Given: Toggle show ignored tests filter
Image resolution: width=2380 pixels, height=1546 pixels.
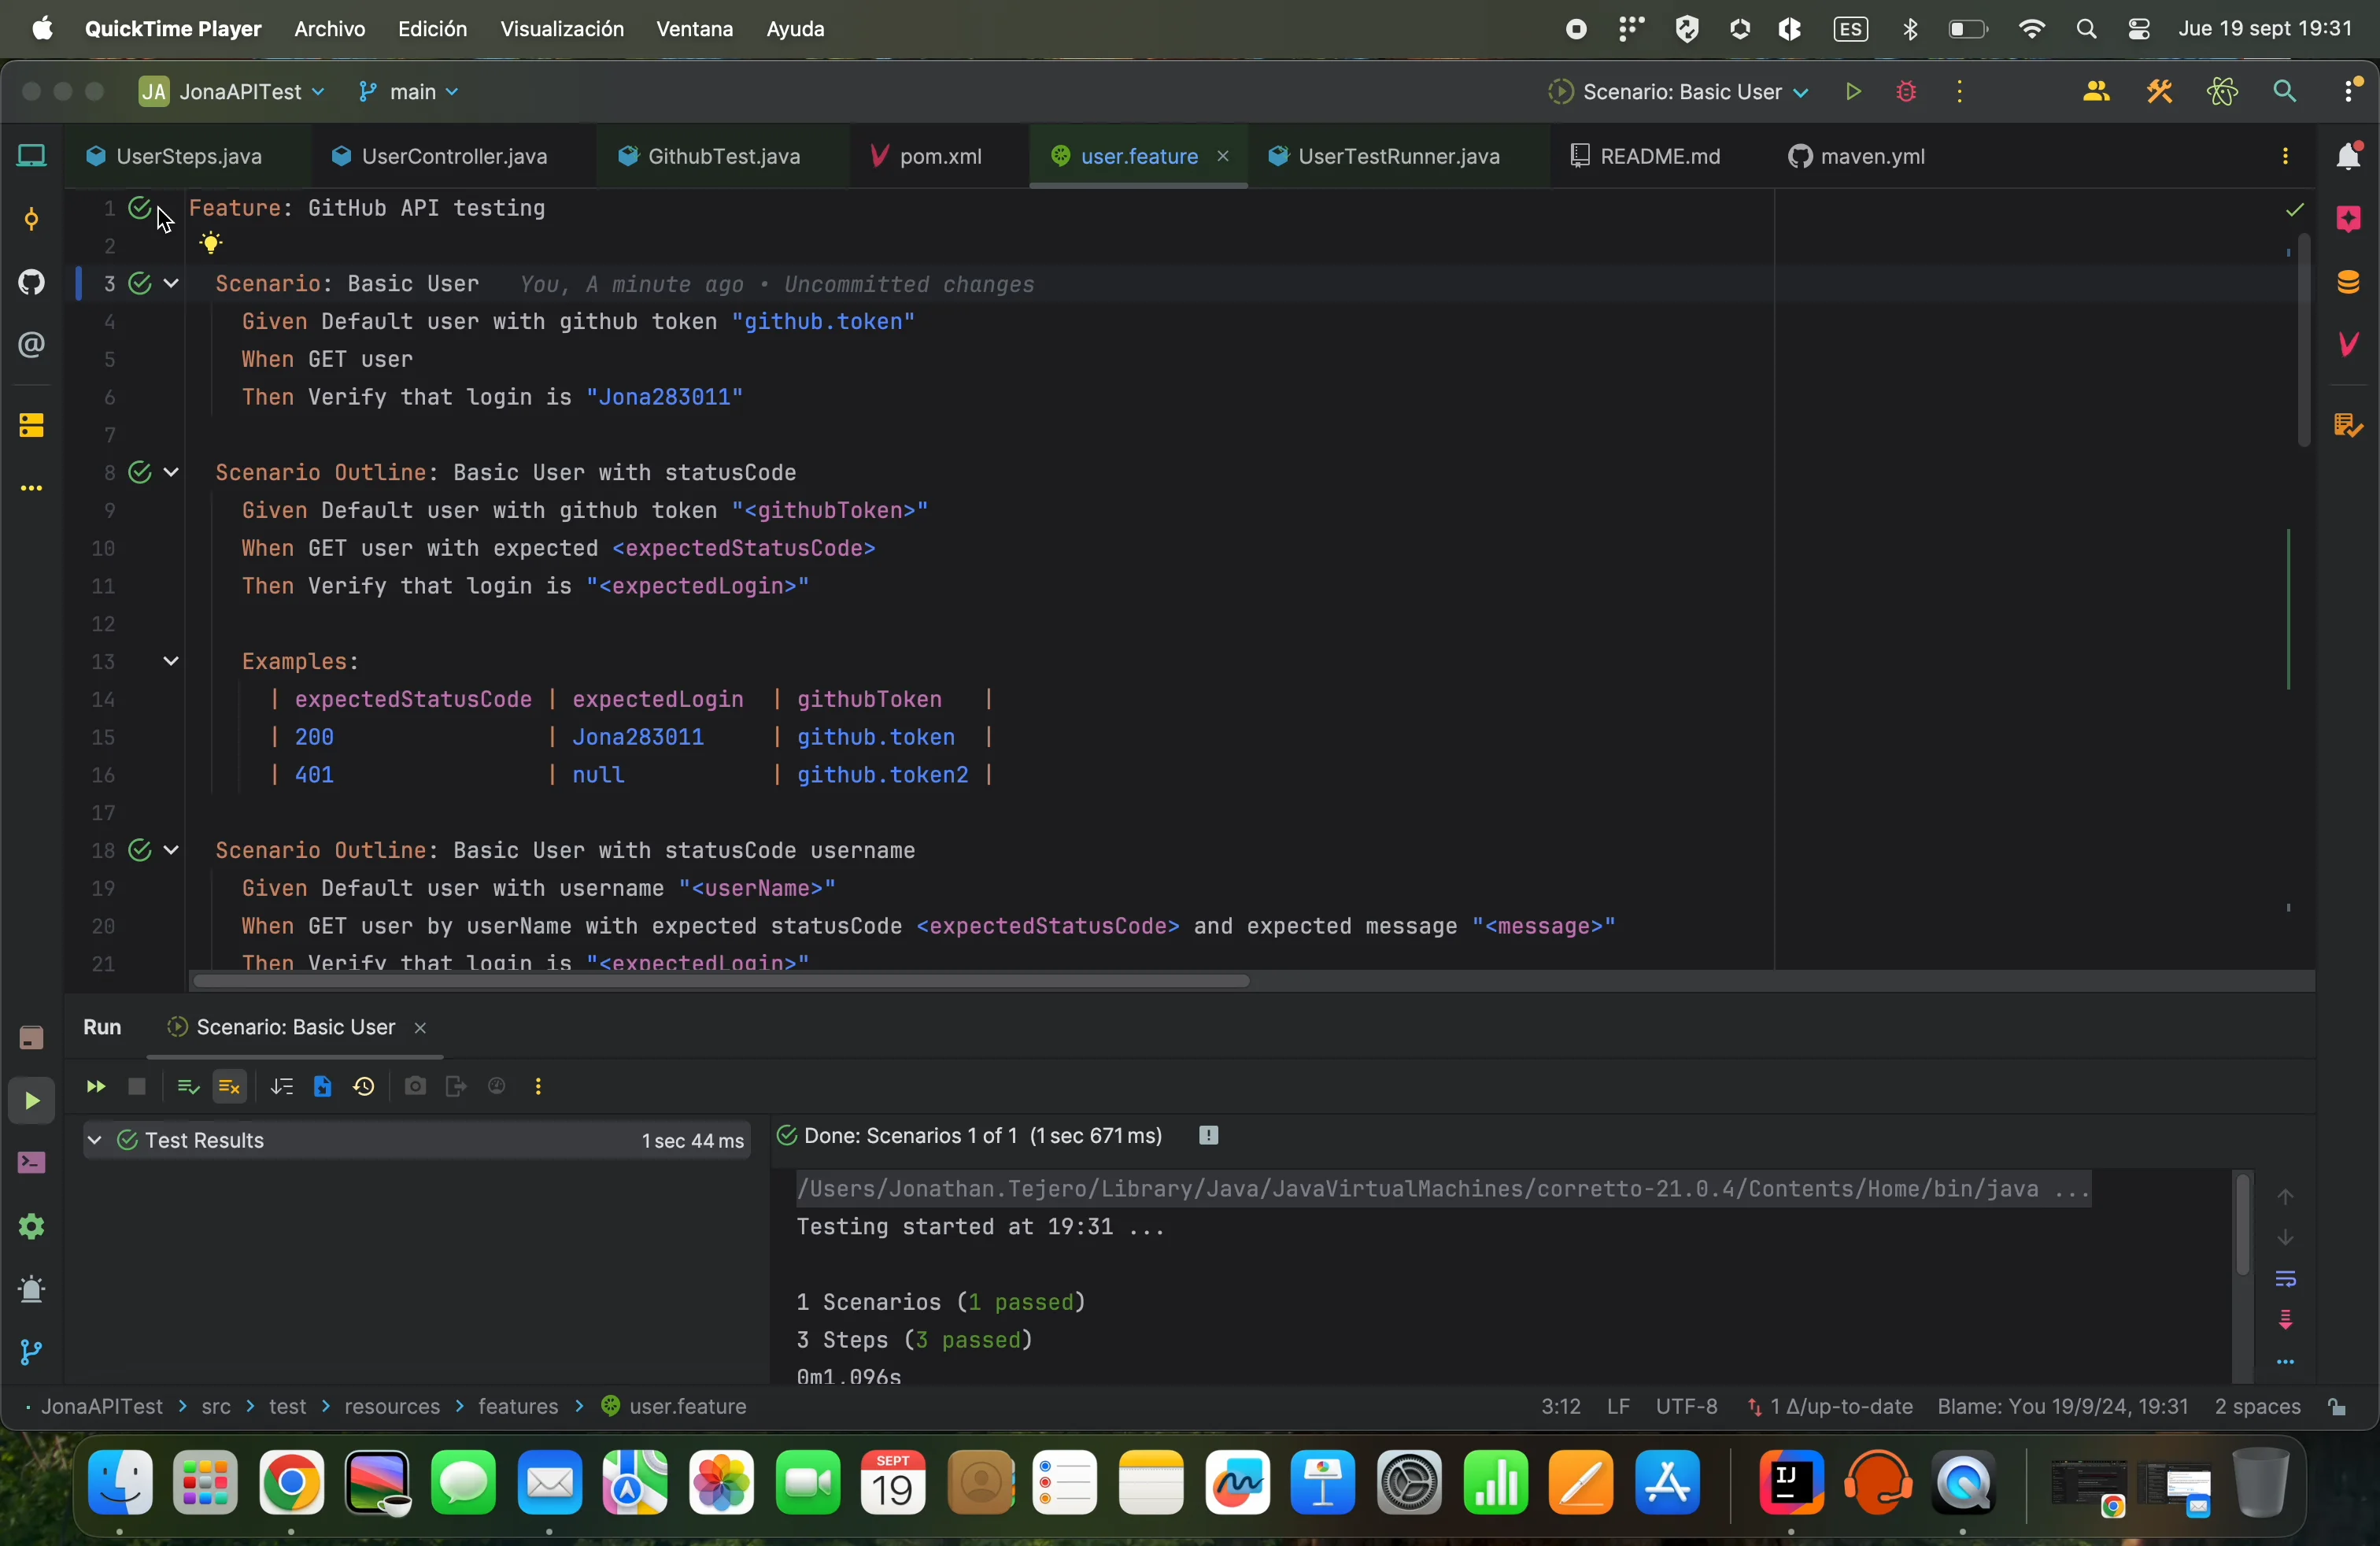Looking at the screenshot, I should 230,1087.
